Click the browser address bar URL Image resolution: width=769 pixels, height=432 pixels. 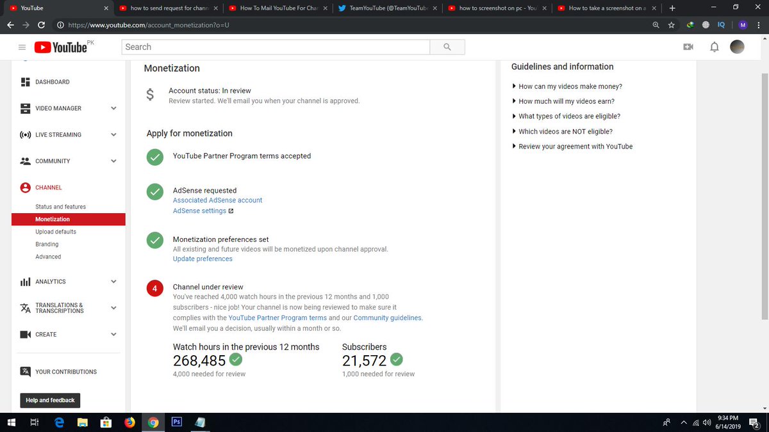[148, 25]
